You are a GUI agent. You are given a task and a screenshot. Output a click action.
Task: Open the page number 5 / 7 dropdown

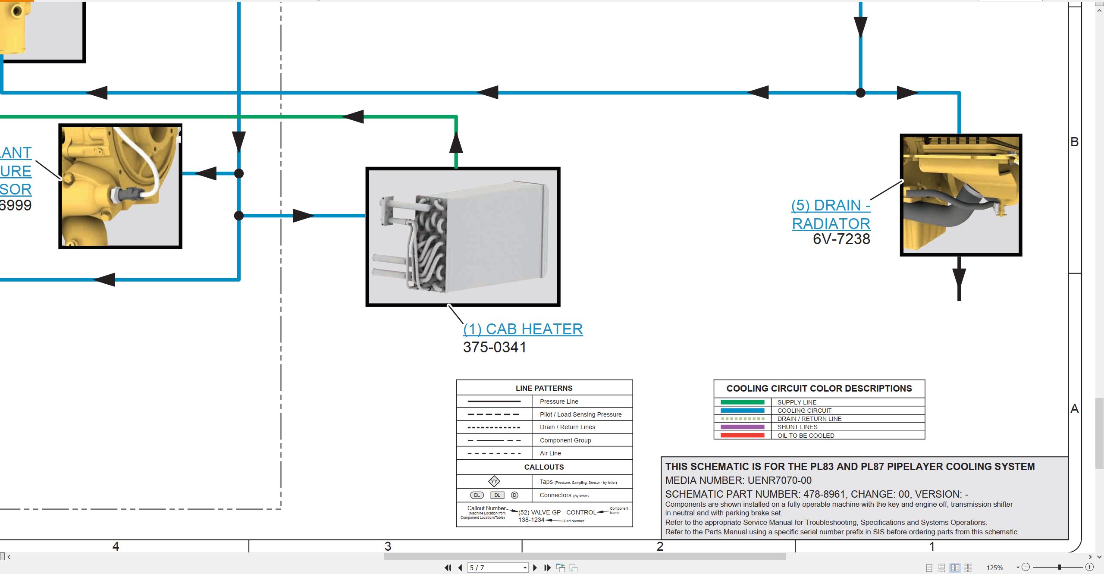[525, 568]
